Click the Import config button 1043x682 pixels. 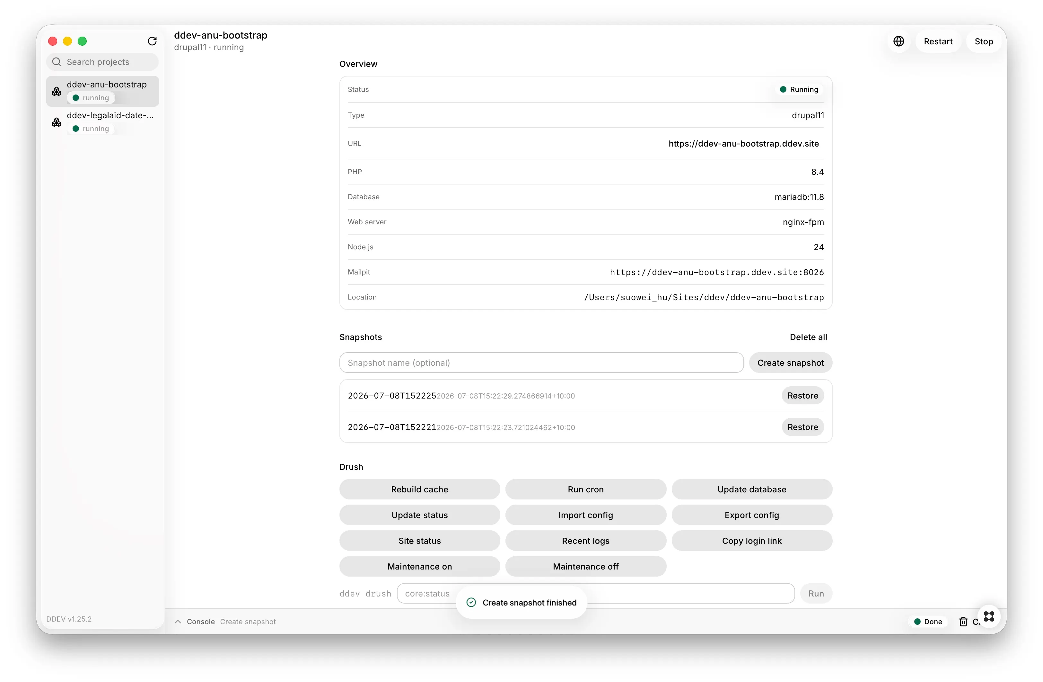pyautogui.click(x=585, y=515)
